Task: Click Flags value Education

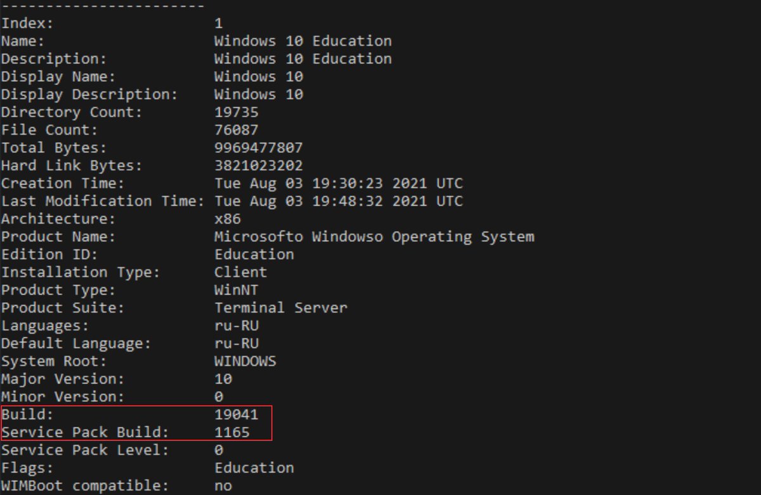Action: click(x=254, y=468)
